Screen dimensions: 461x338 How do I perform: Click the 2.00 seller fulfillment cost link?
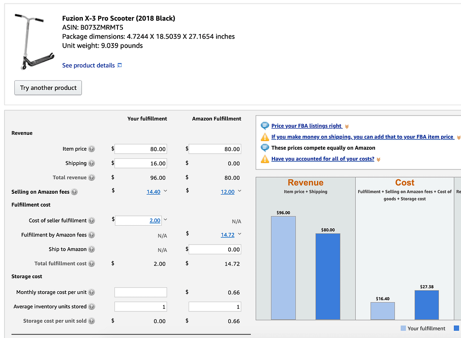pyautogui.click(x=155, y=220)
